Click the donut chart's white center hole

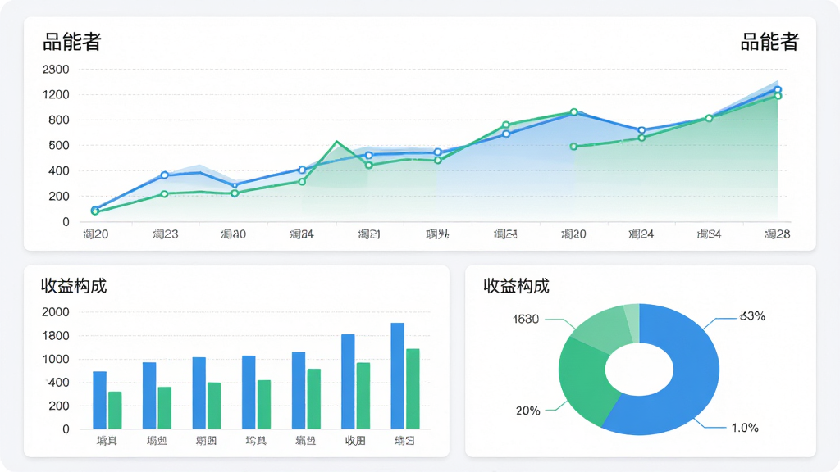click(639, 370)
